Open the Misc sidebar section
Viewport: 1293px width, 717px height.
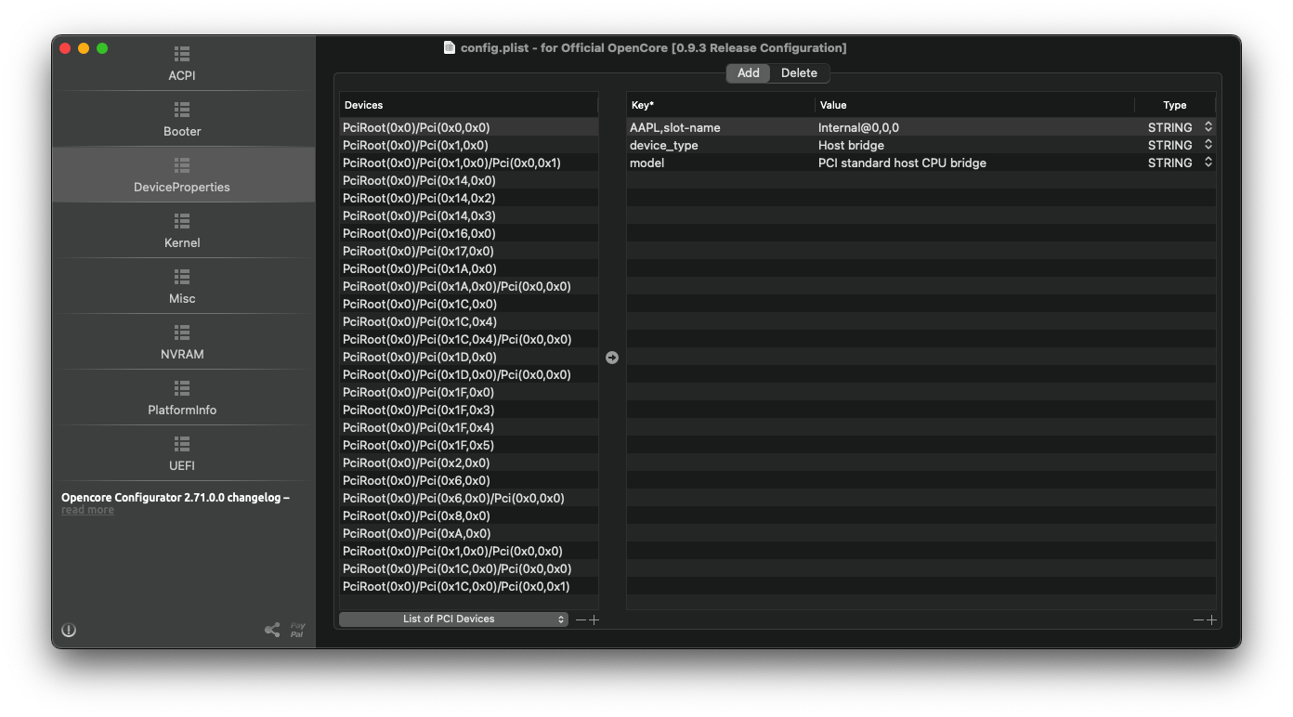182,286
